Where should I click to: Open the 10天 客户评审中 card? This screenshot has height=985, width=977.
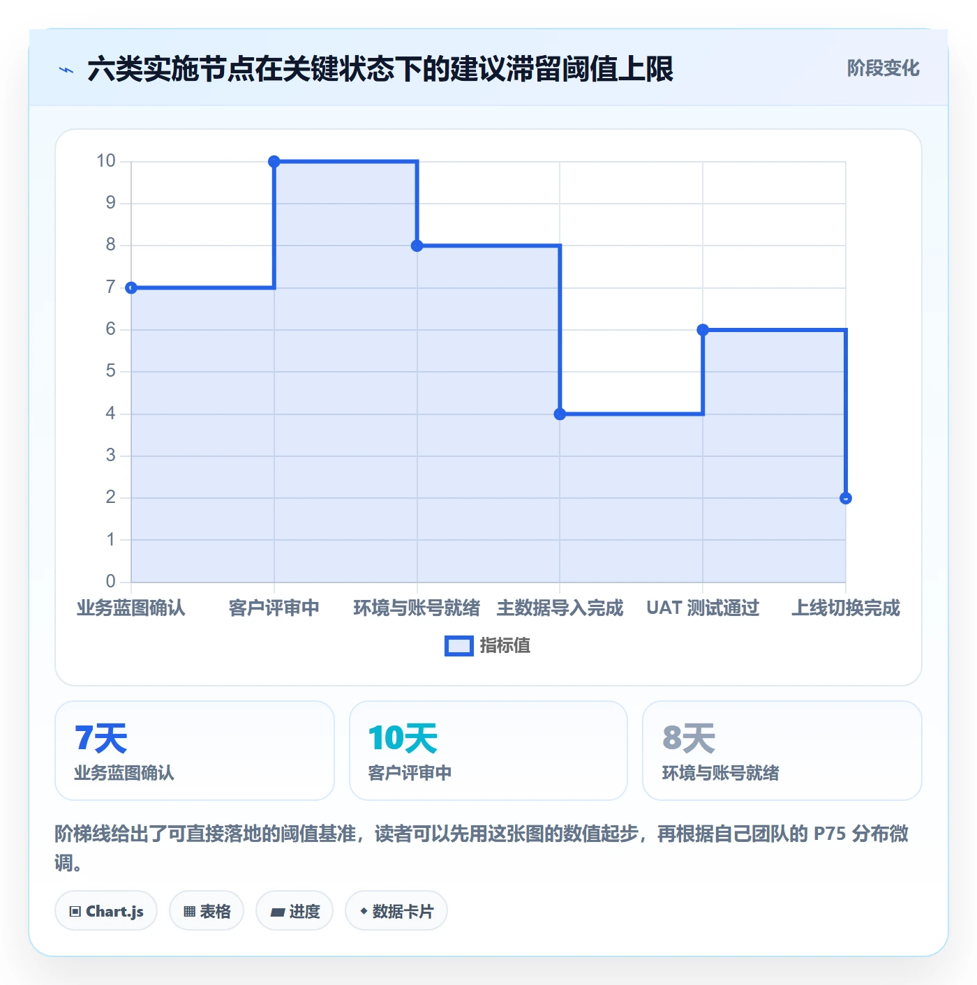click(488, 751)
